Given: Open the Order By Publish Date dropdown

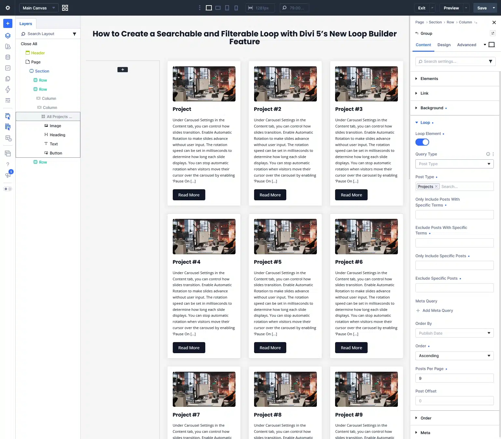Looking at the screenshot, I should point(454,333).
